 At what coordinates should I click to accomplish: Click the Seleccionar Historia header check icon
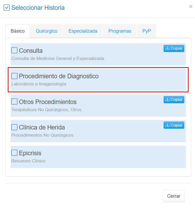click(7, 8)
